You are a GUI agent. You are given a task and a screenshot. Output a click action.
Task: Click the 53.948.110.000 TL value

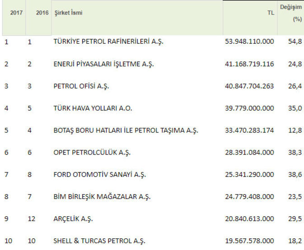click(x=249, y=42)
